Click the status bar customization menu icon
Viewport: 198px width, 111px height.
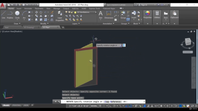[196, 106]
